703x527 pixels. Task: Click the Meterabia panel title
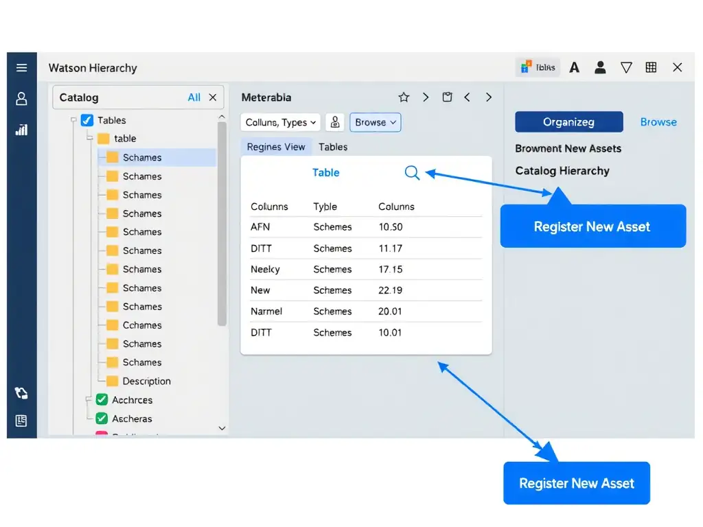tap(266, 97)
